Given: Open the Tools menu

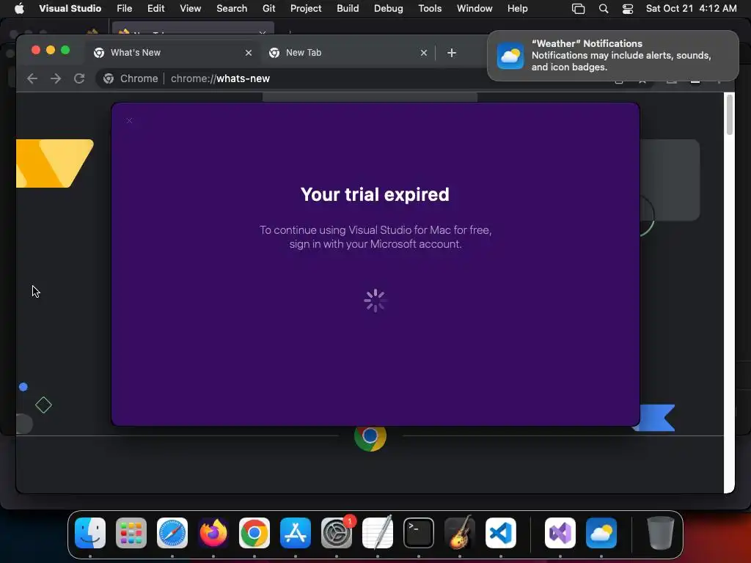Looking at the screenshot, I should (430, 8).
